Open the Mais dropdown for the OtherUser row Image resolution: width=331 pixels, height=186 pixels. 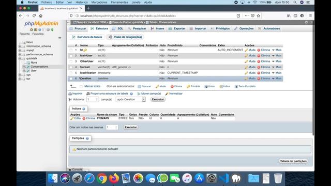[277, 61]
